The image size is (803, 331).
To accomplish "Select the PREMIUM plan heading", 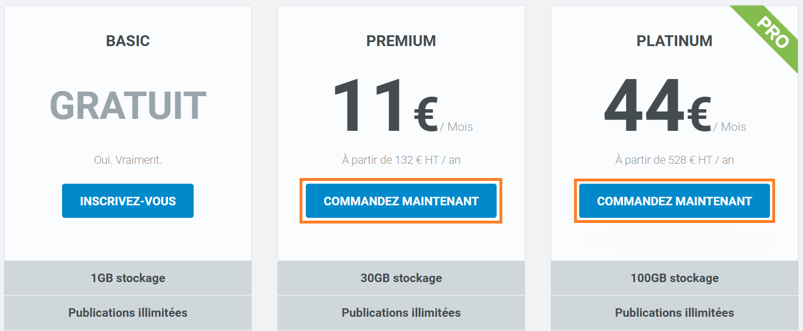I will pyautogui.click(x=401, y=41).
